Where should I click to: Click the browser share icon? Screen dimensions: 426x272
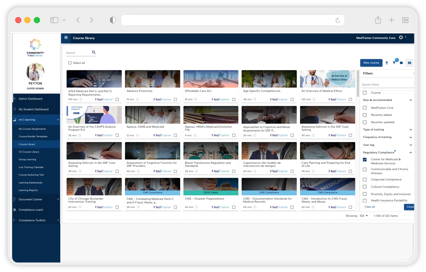(x=378, y=20)
